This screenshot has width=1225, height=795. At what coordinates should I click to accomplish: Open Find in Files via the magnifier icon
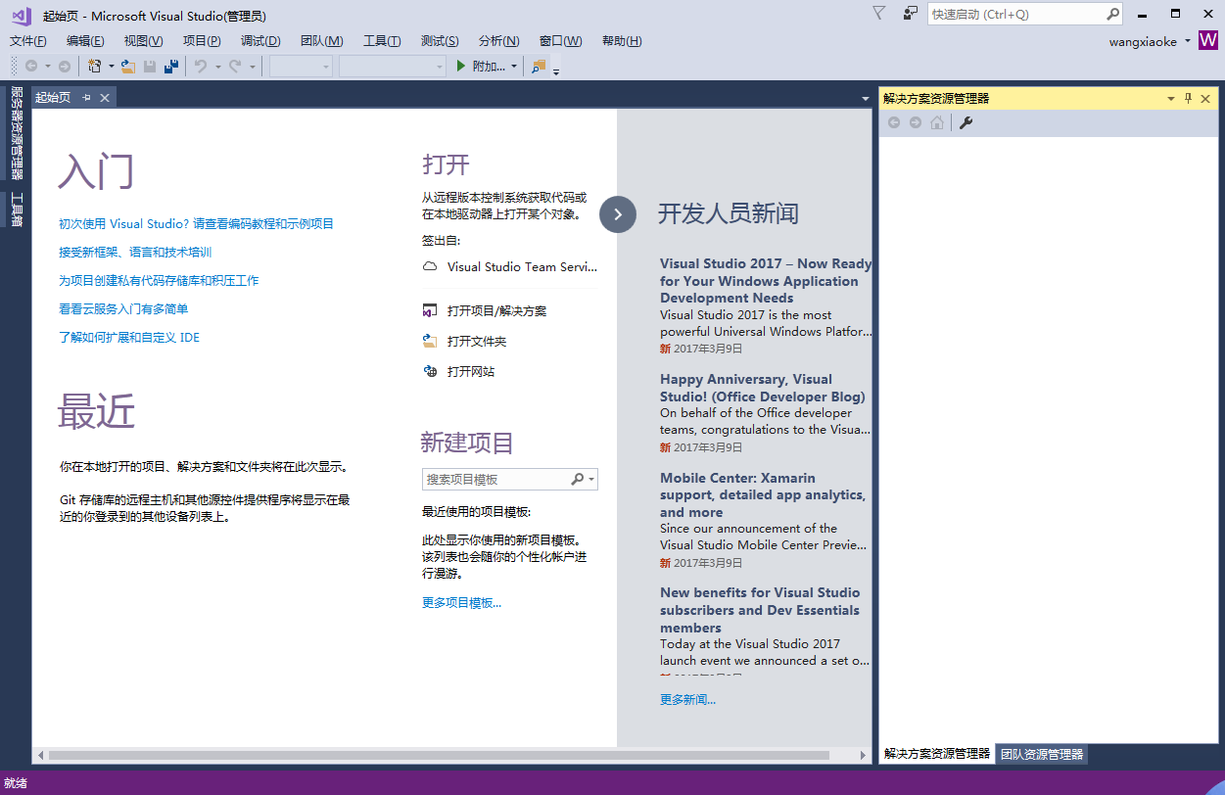pyautogui.click(x=536, y=67)
